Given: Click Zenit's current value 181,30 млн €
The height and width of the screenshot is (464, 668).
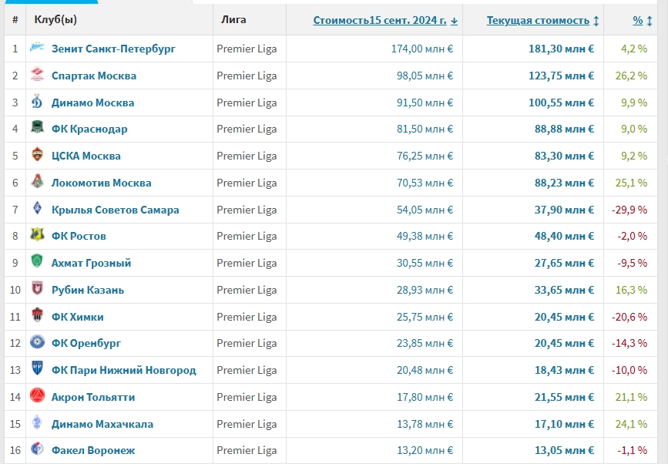Looking at the screenshot, I should point(561,49).
